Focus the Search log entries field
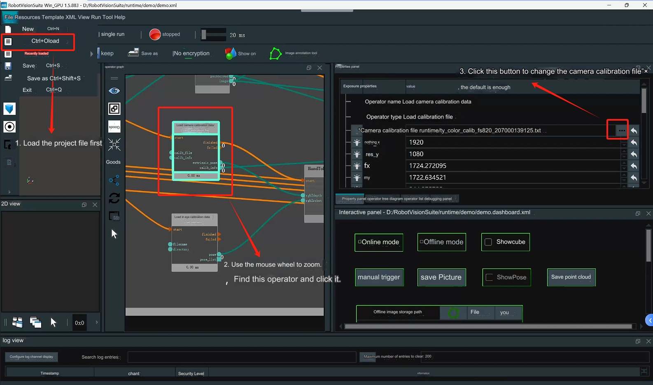 point(242,357)
